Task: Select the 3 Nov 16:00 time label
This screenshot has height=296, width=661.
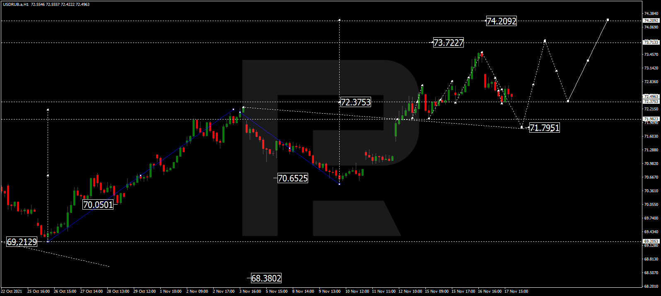Action: 250,291
